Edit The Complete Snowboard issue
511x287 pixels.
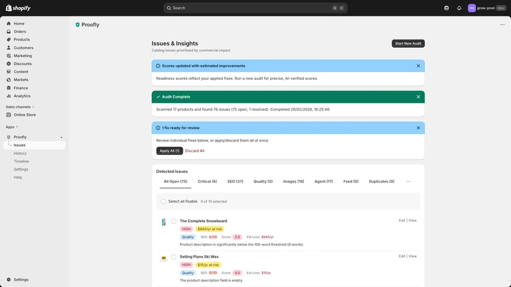point(402,220)
